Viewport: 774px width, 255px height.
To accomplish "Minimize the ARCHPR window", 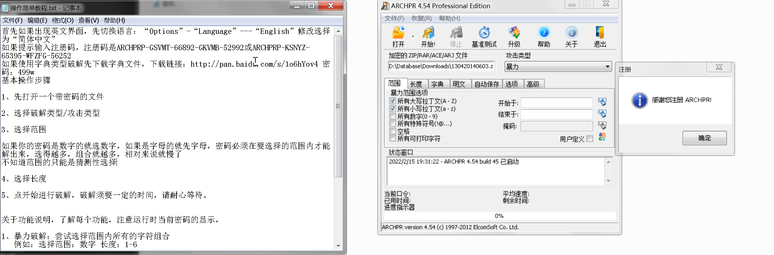I will click(x=572, y=4).
